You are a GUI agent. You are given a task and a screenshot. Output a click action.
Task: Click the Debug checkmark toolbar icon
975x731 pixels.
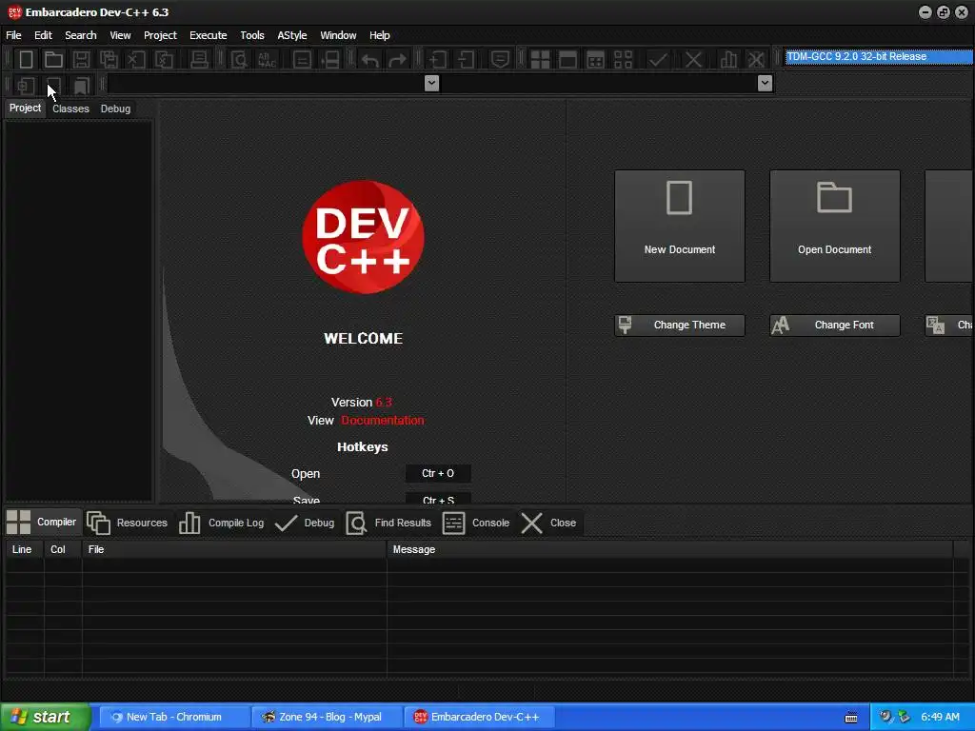(x=658, y=60)
